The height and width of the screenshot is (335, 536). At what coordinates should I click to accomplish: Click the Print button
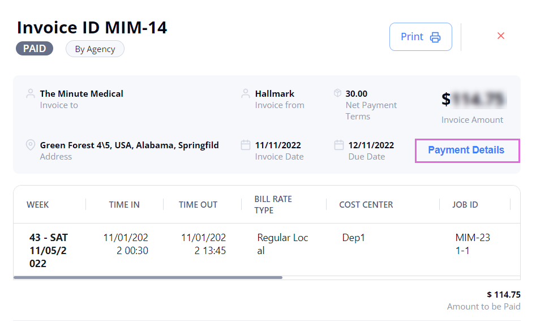[420, 37]
